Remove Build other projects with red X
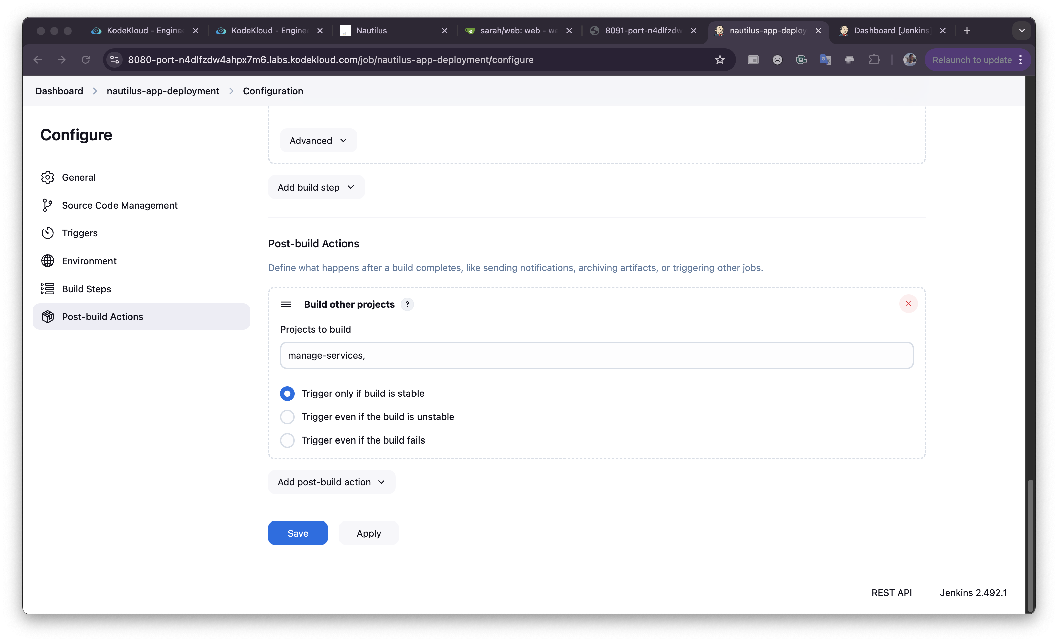This screenshot has height=642, width=1058. [x=908, y=304]
